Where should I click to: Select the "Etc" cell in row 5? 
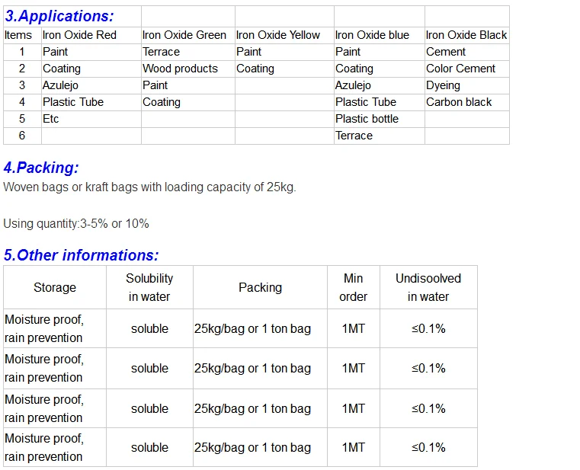point(50,119)
